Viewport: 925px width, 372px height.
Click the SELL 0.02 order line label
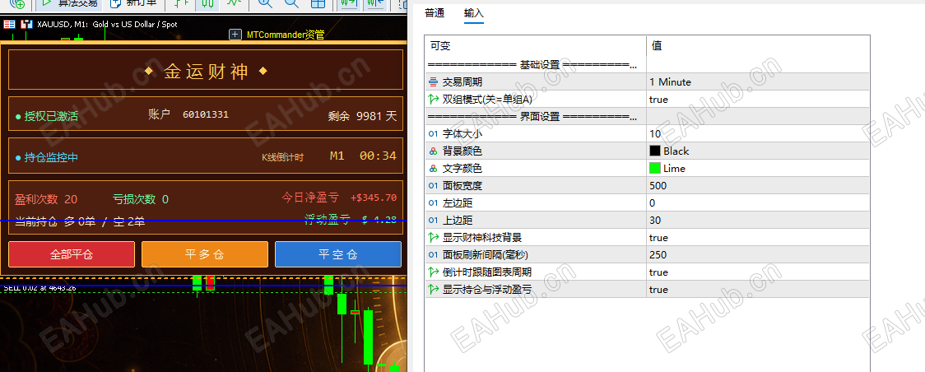40,288
